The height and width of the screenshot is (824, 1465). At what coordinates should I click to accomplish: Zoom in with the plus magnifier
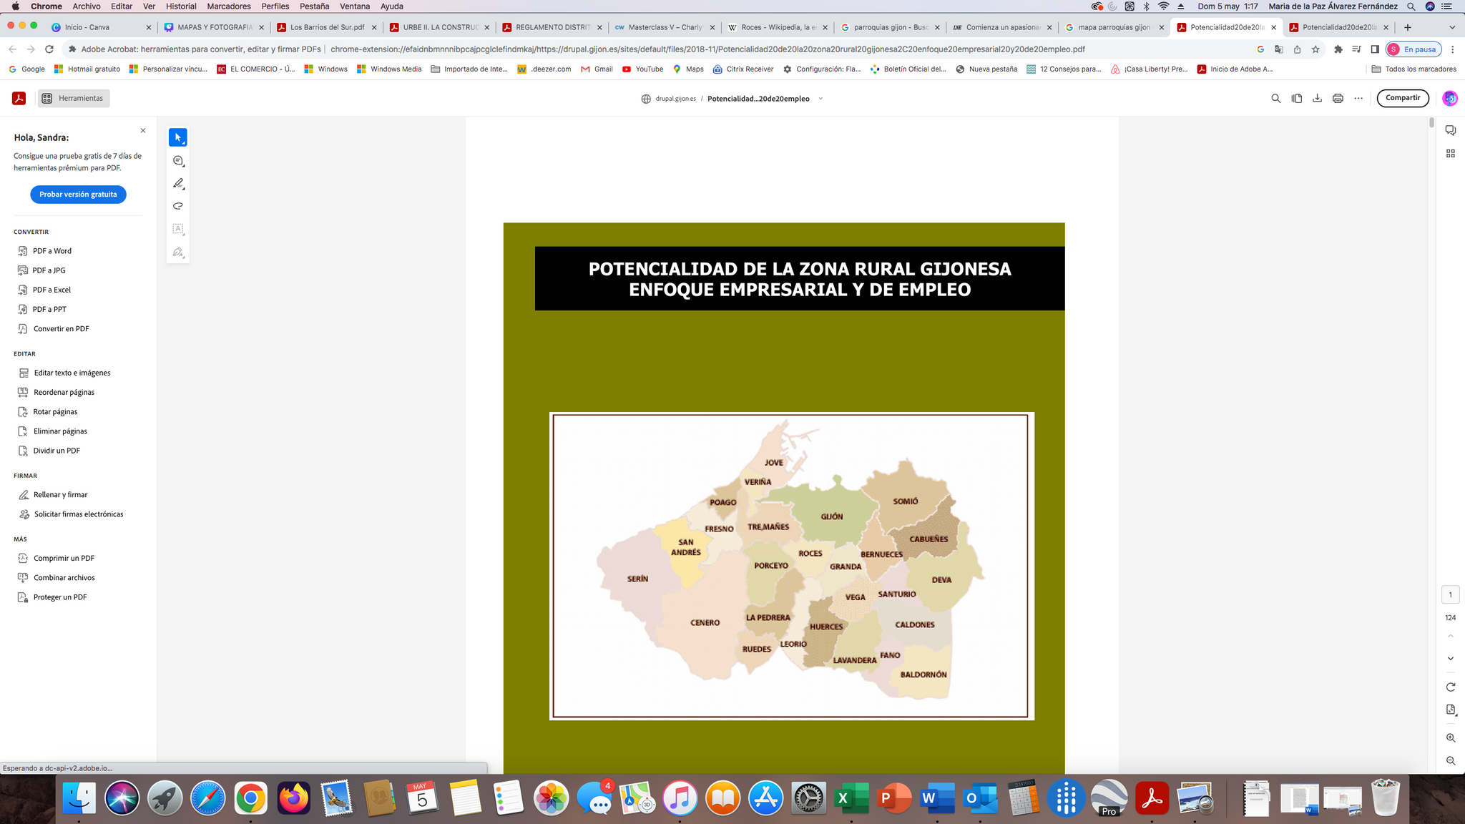click(x=1450, y=738)
